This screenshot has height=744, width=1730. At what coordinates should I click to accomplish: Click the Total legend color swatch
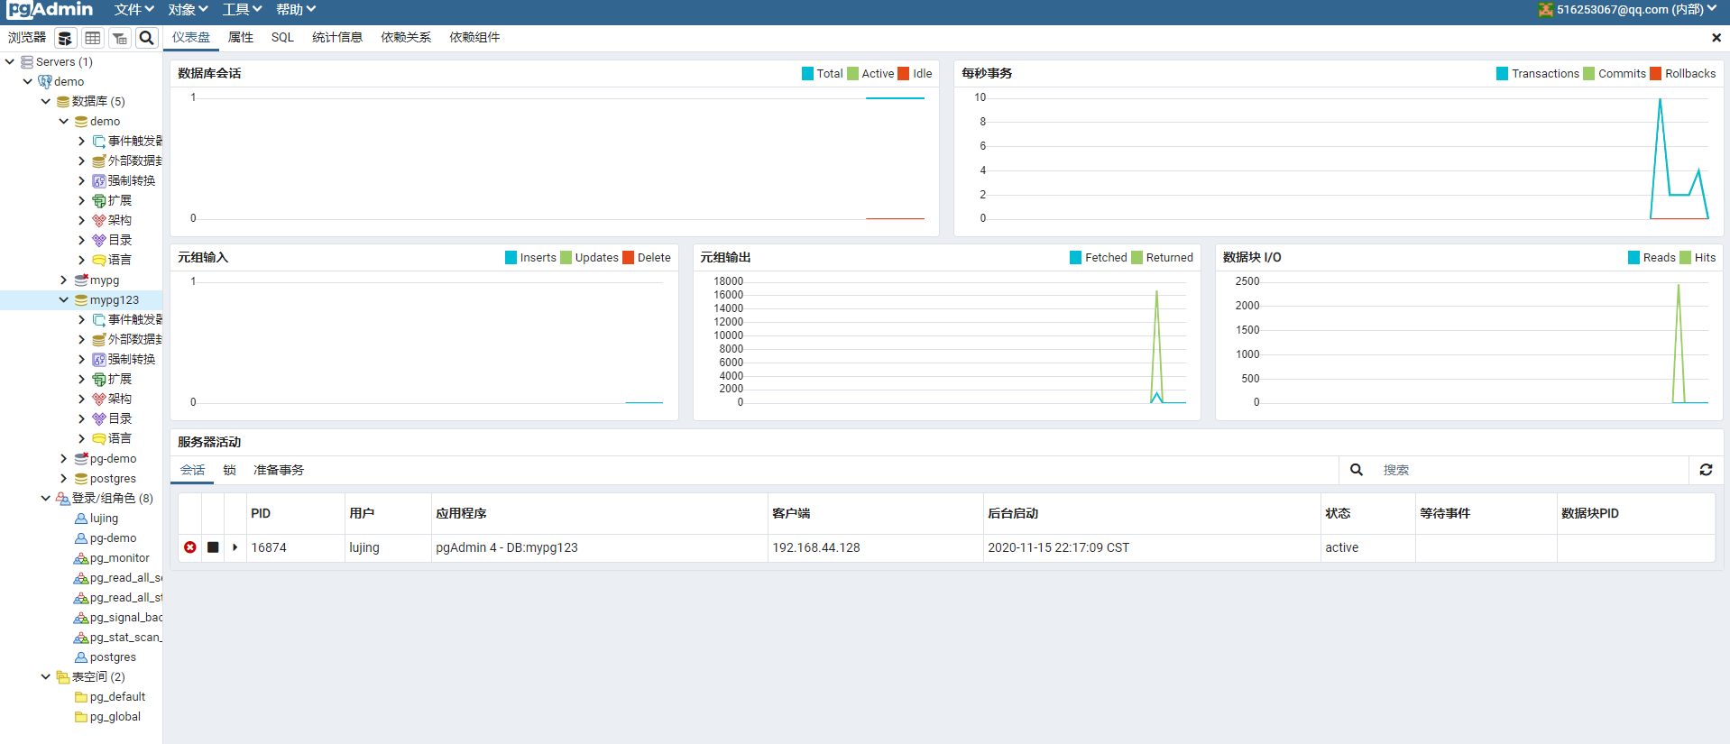pos(807,74)
